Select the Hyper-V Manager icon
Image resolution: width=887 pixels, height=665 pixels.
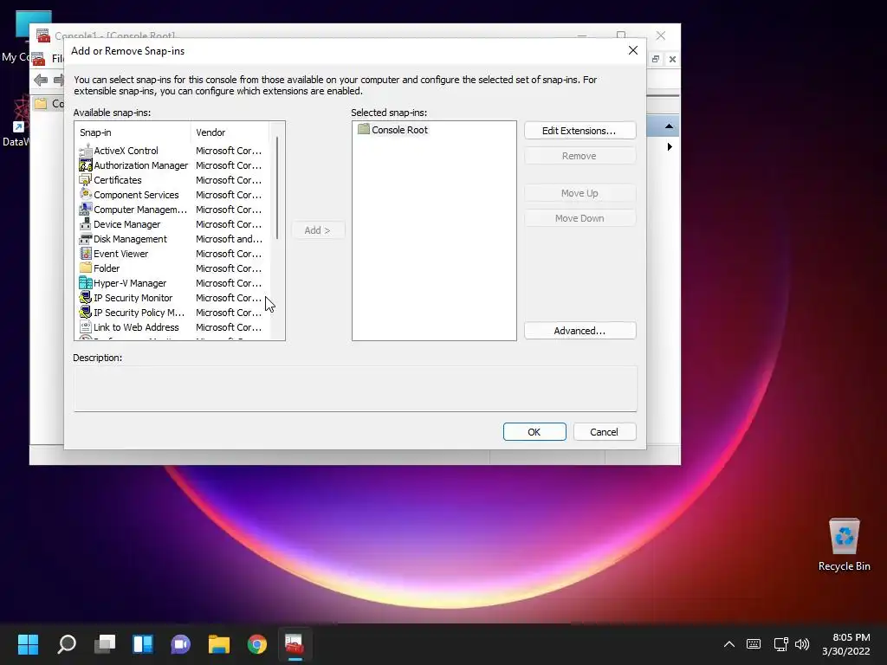(x=86, y=283)
